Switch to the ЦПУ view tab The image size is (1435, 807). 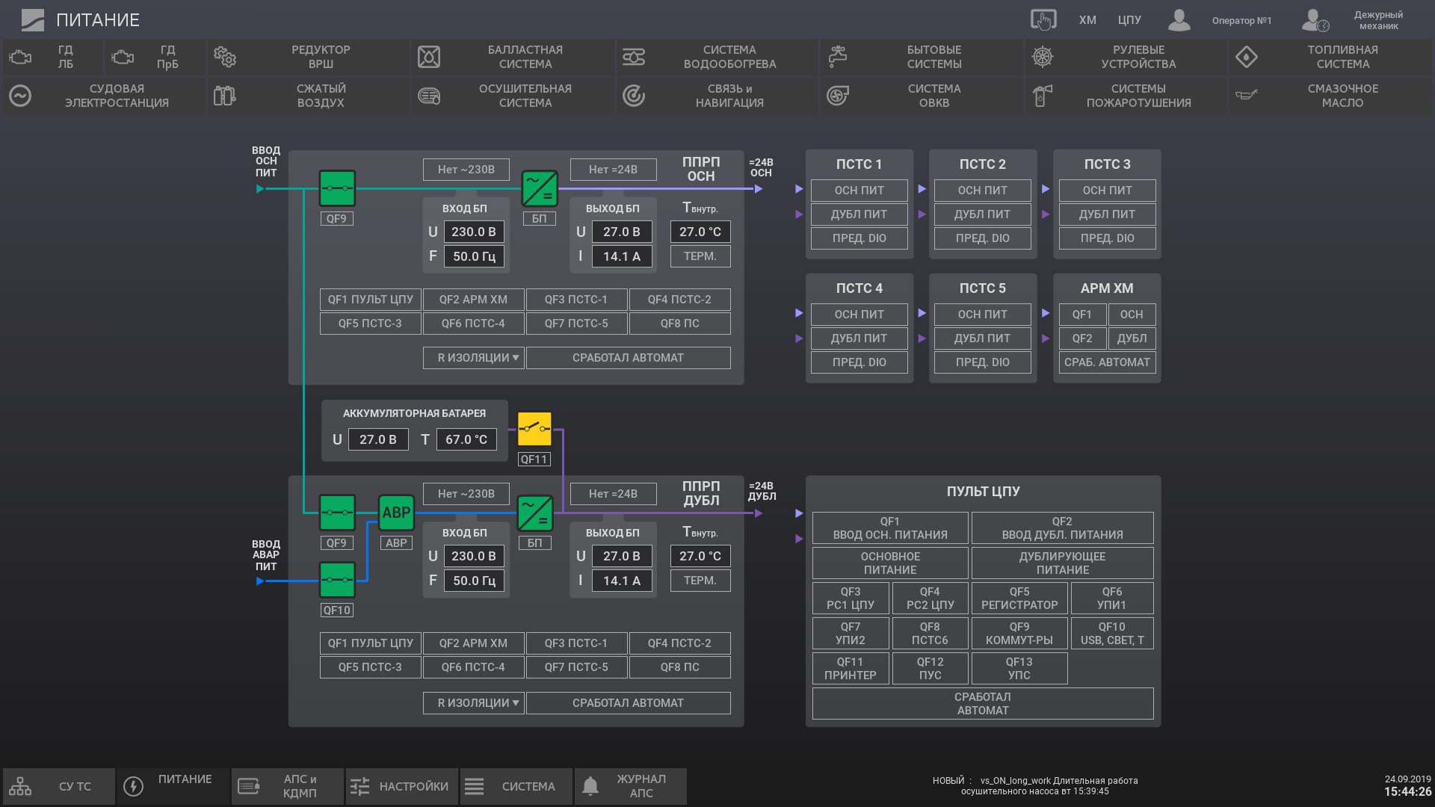[1129, 20]
